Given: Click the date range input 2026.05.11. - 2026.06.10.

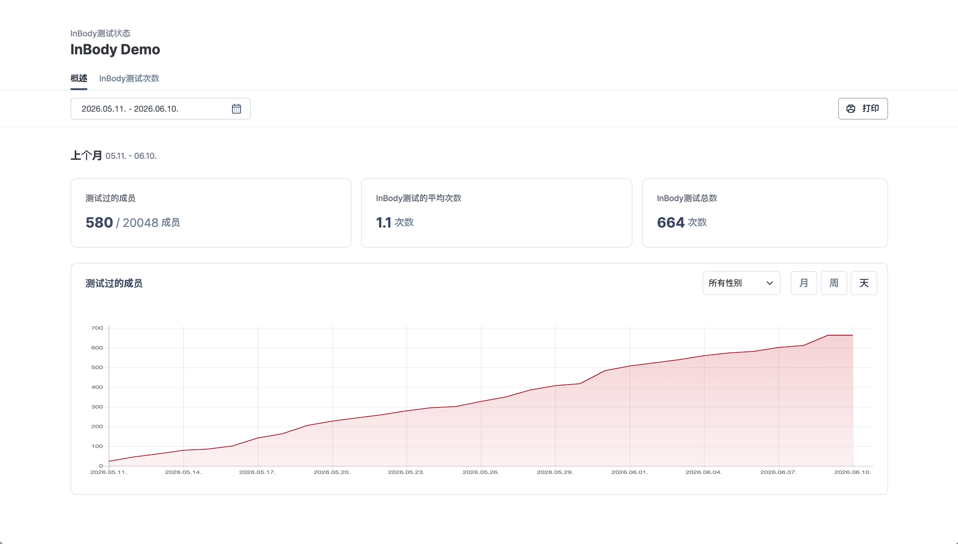Looking at the screenshot, I should (160, 109).
